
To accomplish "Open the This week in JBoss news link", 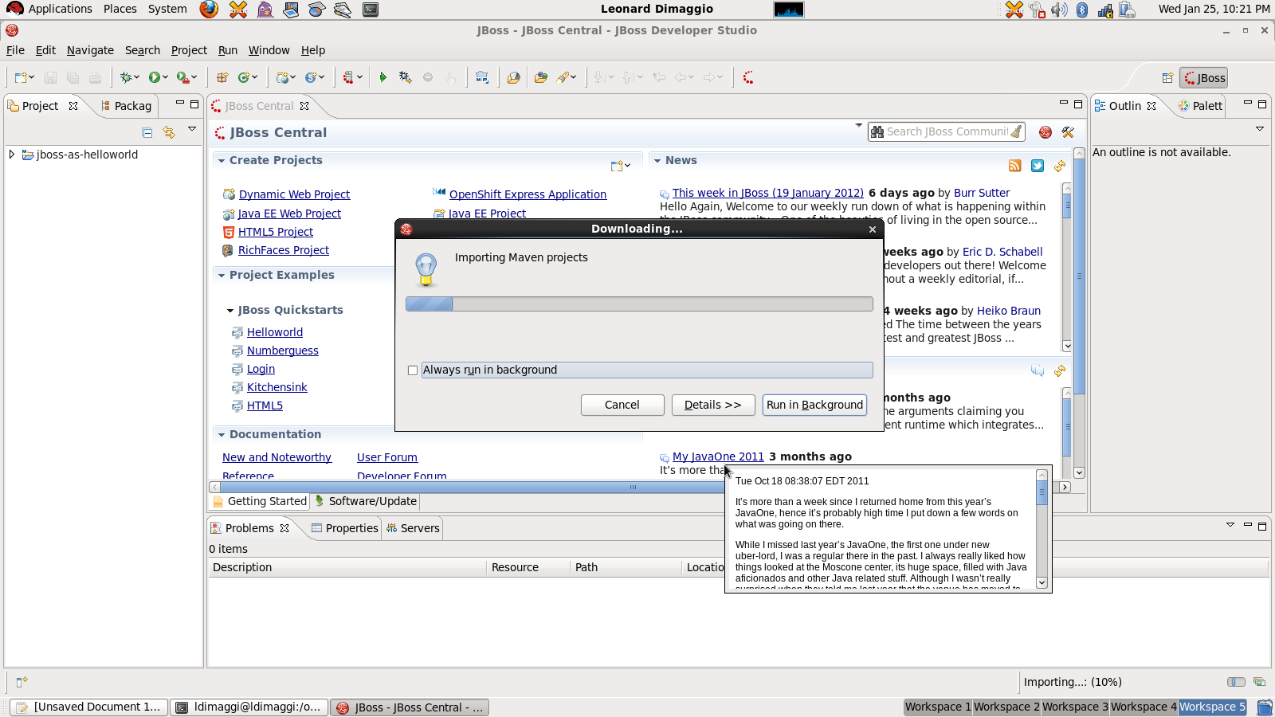I will 768,193.
